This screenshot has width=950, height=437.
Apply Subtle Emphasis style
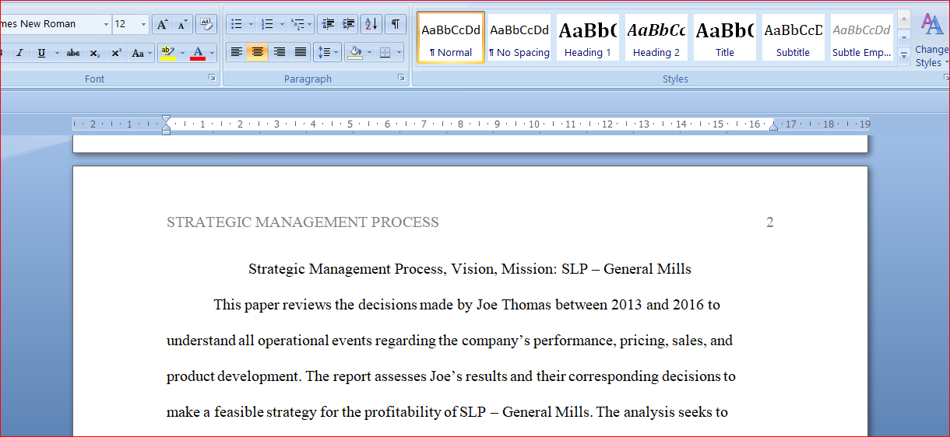(862, 37)
